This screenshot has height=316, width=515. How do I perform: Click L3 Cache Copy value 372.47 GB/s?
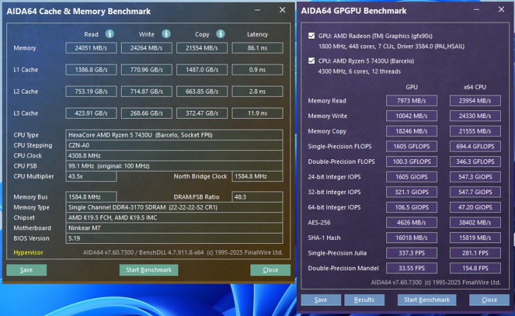(202, 114)
